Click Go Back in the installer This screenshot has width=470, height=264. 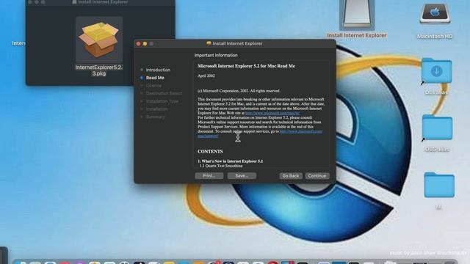[291, 176]
